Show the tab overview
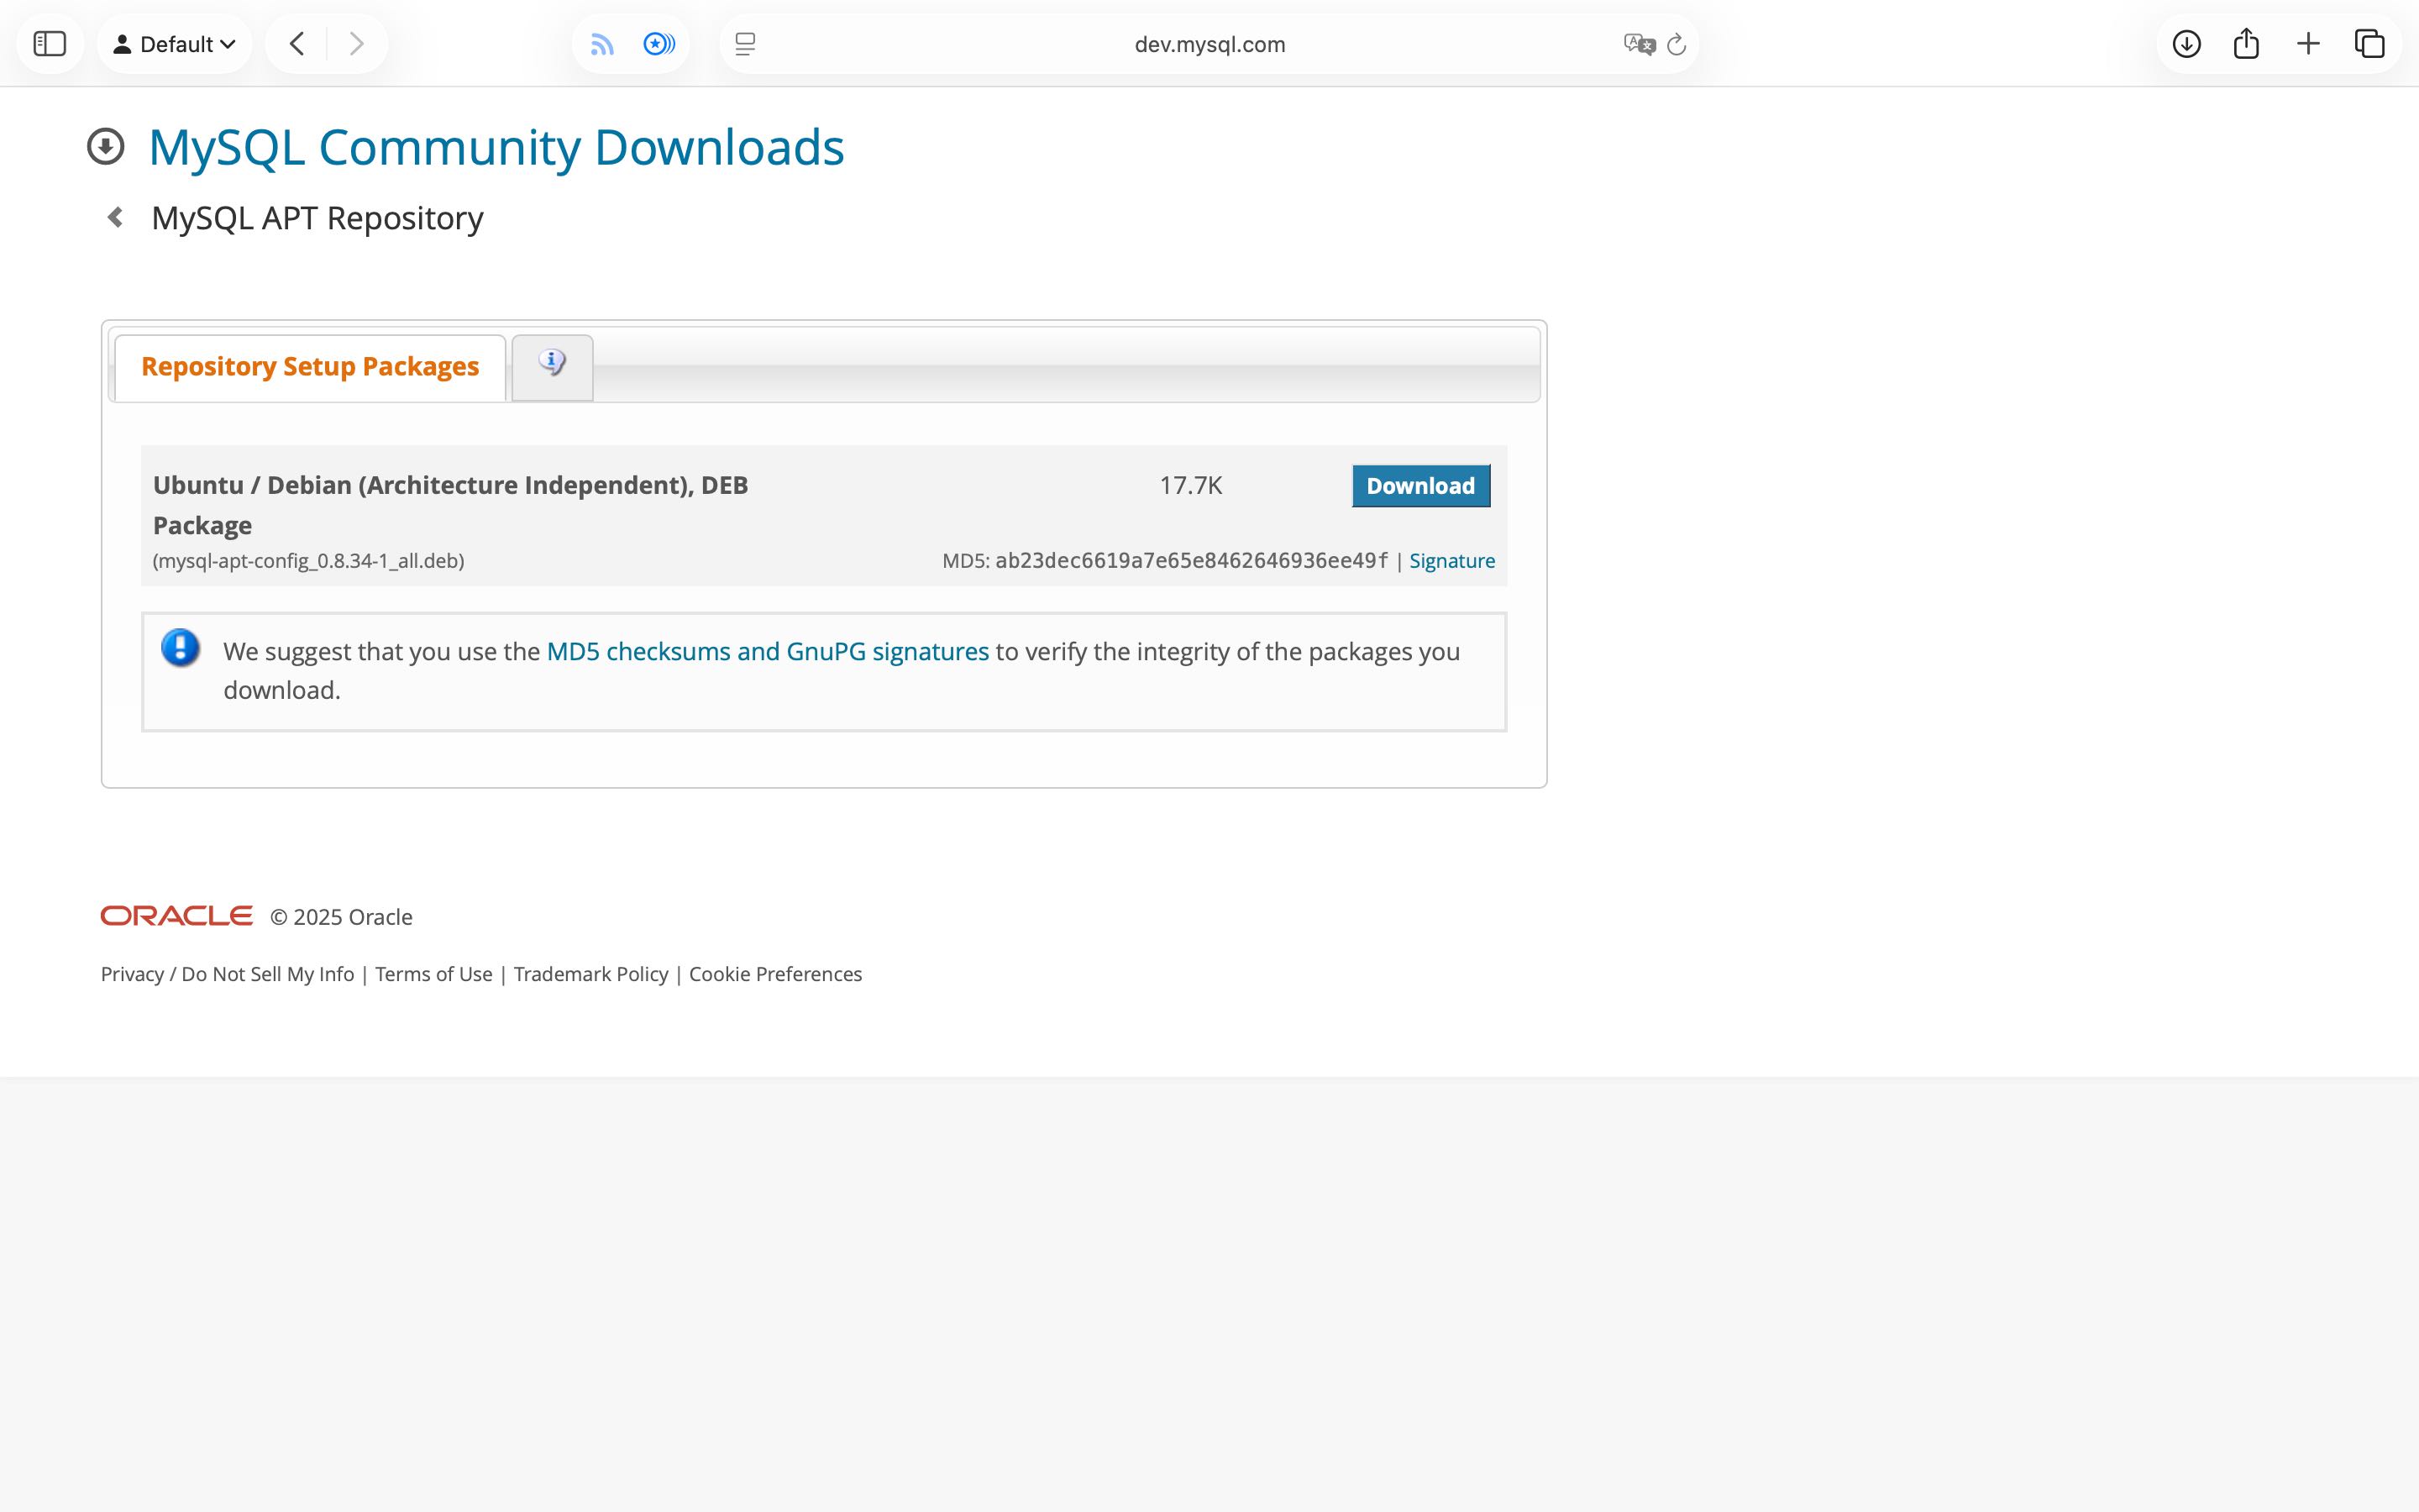 [x=2369, y=44]
